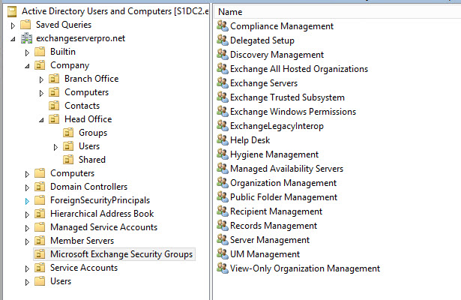Click the Active Directory Users and Computers root icon
461x300 pixels.
(x=12, y=11)
